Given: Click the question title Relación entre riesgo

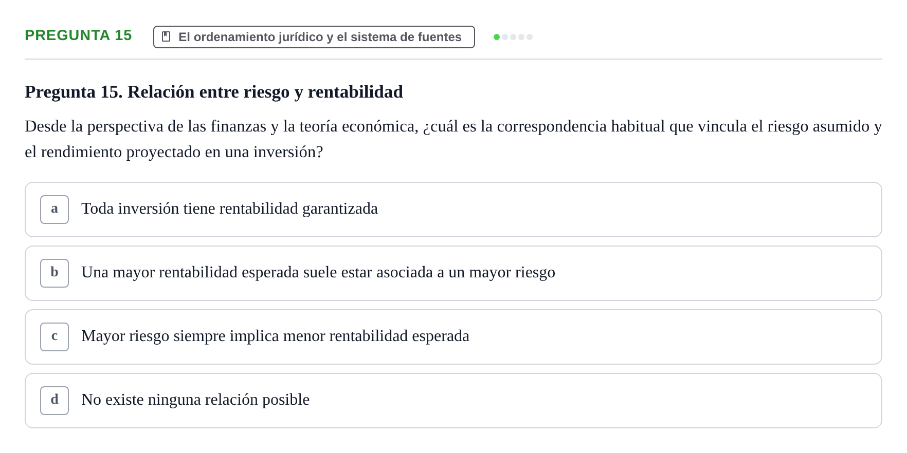Looking at the screenshot, I should pos(214,92).
